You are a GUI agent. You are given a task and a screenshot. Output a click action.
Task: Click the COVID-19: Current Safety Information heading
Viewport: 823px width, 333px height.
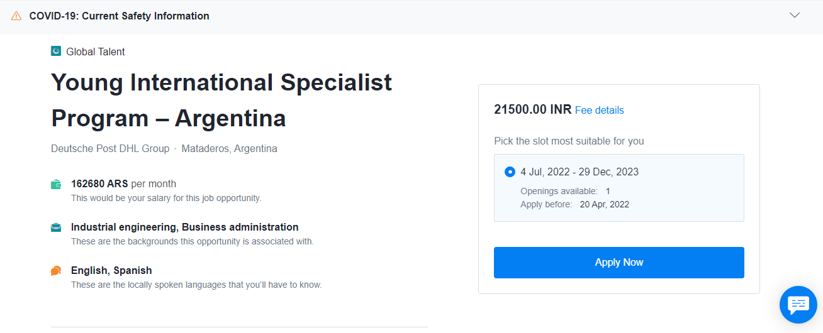[x=120, y=16]
